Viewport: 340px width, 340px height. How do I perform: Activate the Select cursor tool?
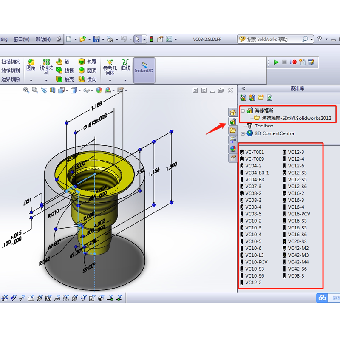point(138,39)
